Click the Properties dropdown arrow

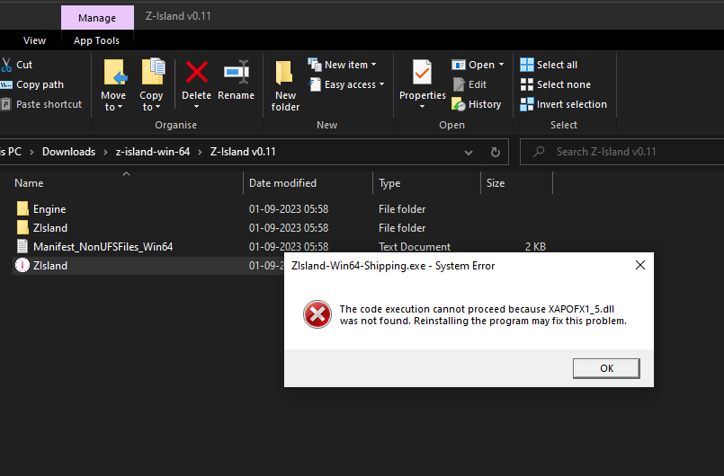422,107
